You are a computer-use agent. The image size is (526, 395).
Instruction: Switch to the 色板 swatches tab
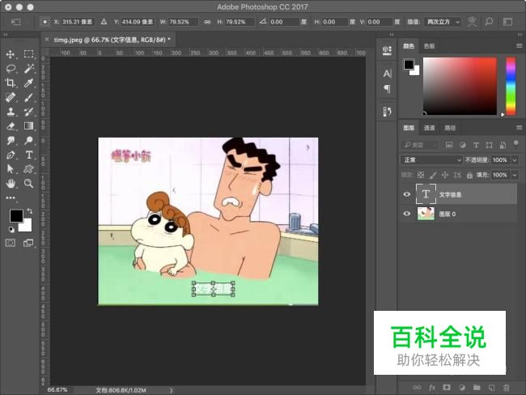[x=429, y=46]
